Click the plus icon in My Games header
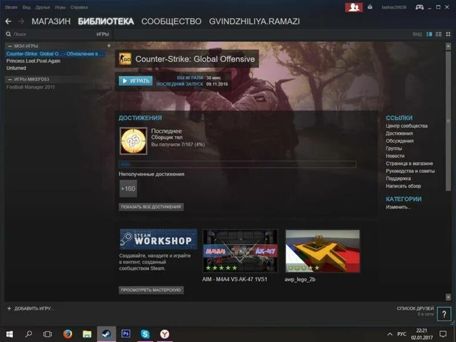456x342 pixels. pyautogui.click(x=109, y=46)
